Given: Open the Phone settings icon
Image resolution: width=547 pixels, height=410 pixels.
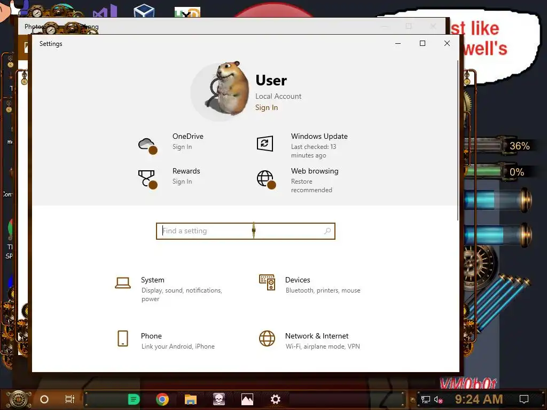Looking at the screenshot, I should point(123,338).
